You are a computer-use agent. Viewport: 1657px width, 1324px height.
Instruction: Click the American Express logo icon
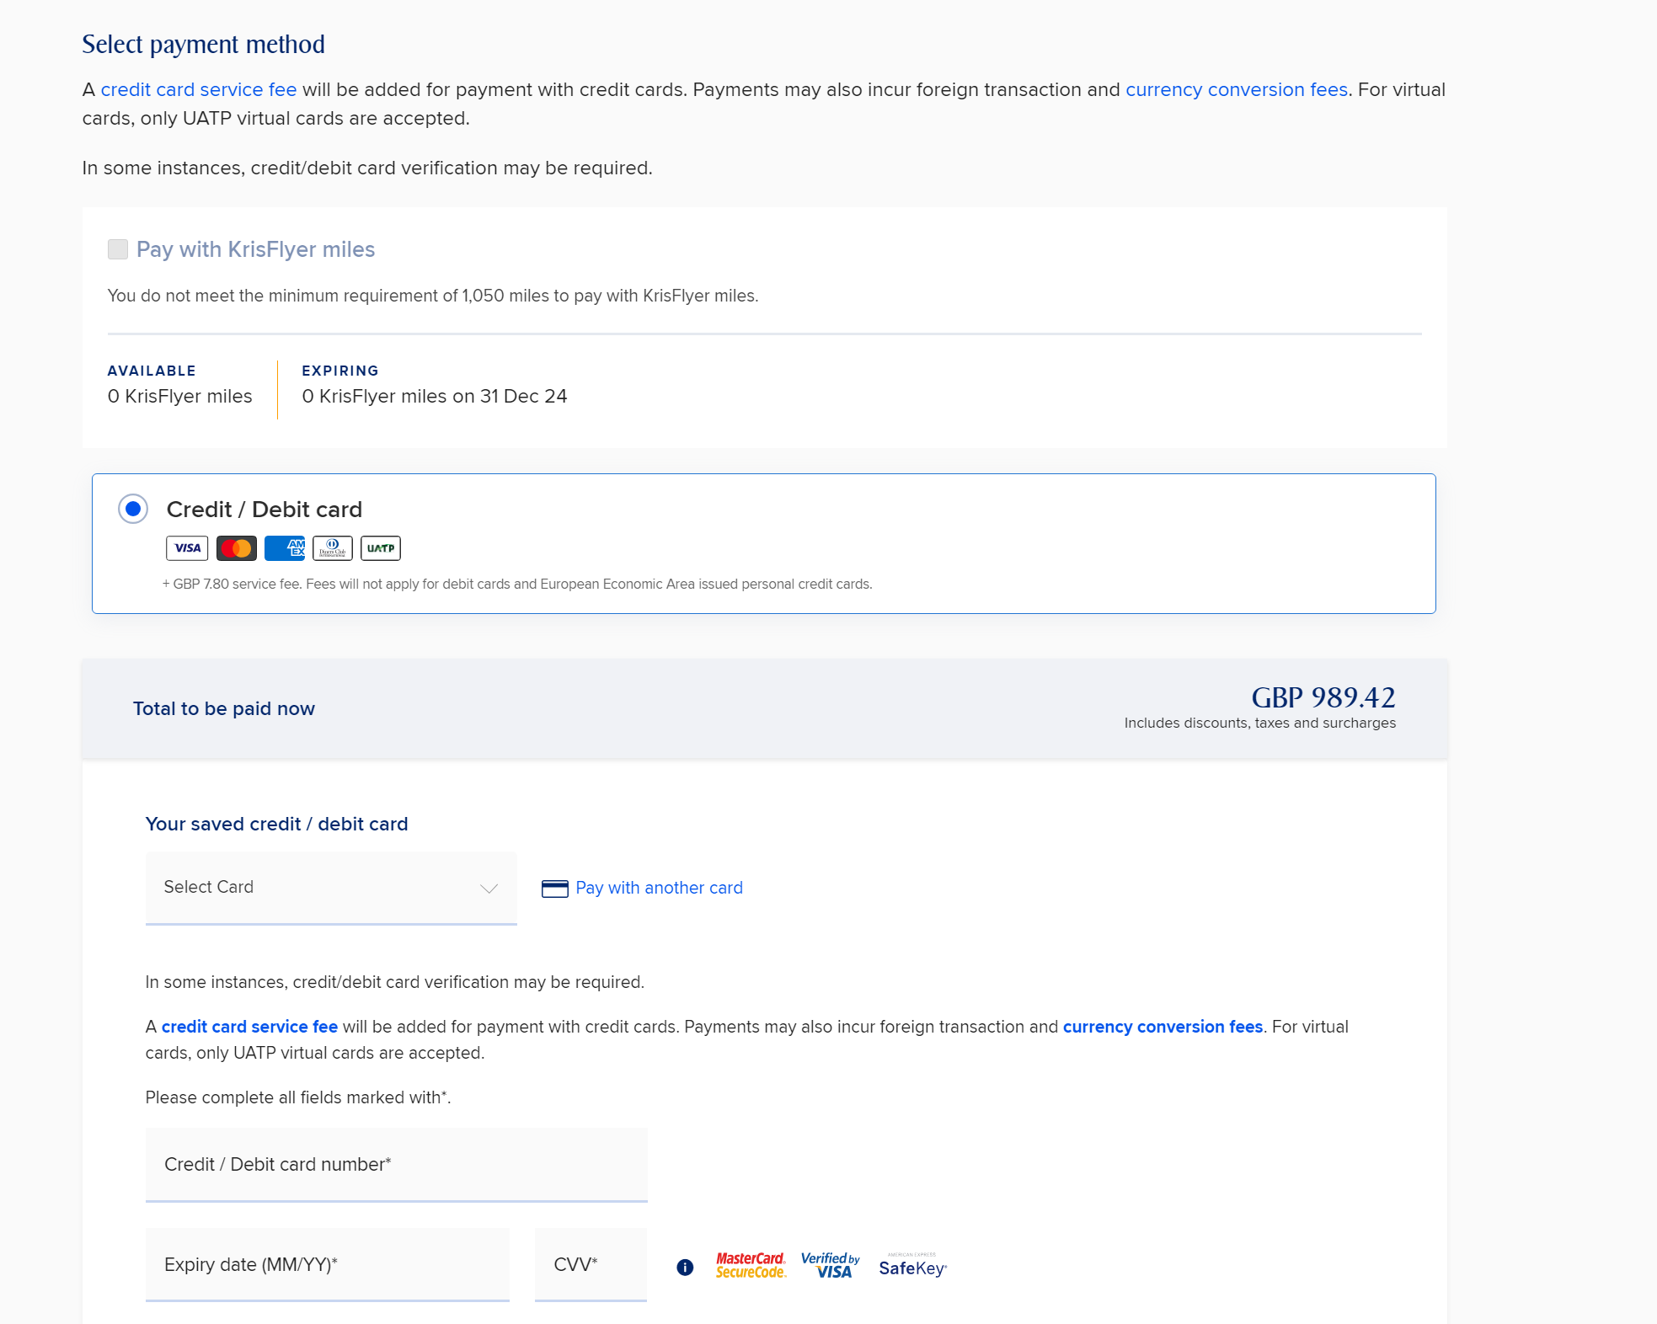click(x=285, y=548)
